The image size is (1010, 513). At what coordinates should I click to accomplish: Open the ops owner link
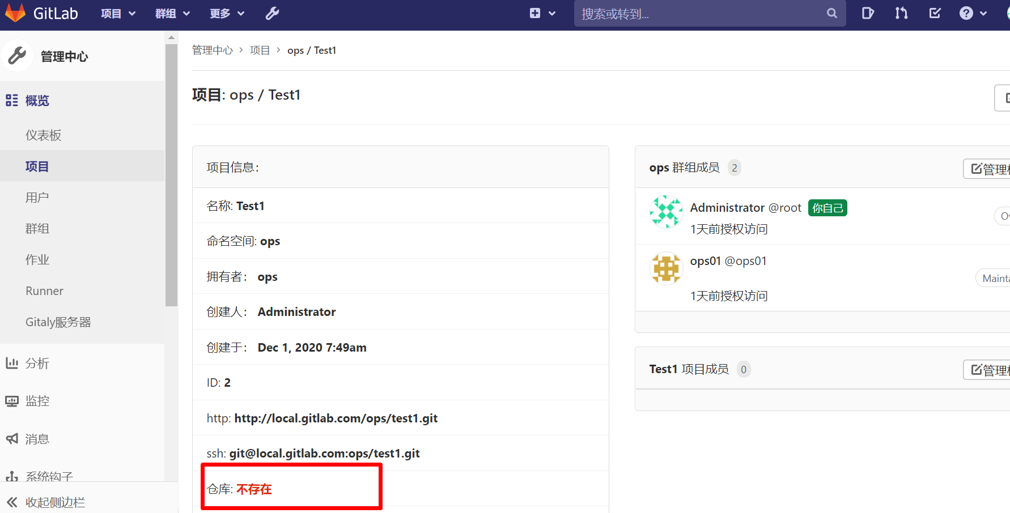[x=268, y=277]
